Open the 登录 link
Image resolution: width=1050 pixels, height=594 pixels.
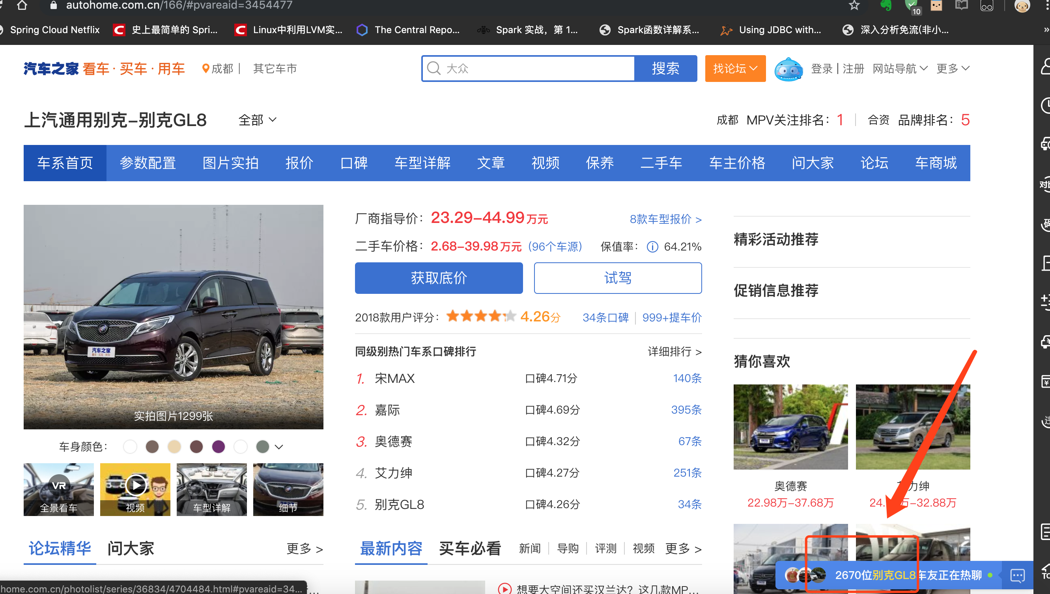[822, 69]
